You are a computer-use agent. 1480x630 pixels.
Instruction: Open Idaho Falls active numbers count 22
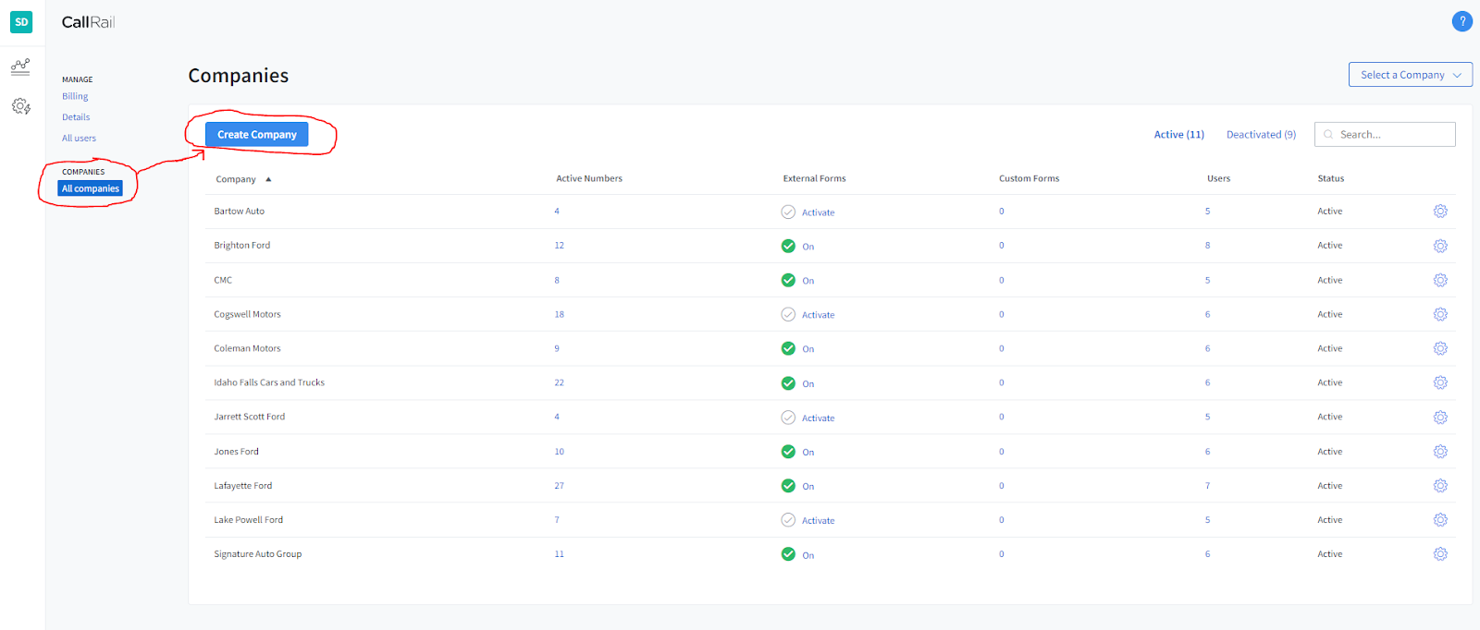coord(559,382)
